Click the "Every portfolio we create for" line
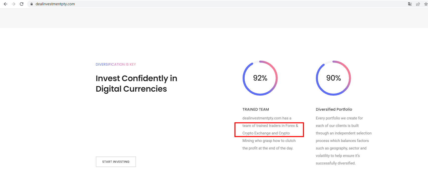 pos(339,118)
